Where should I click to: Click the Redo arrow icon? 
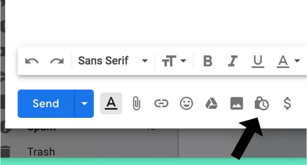click(x=57, y=61)
